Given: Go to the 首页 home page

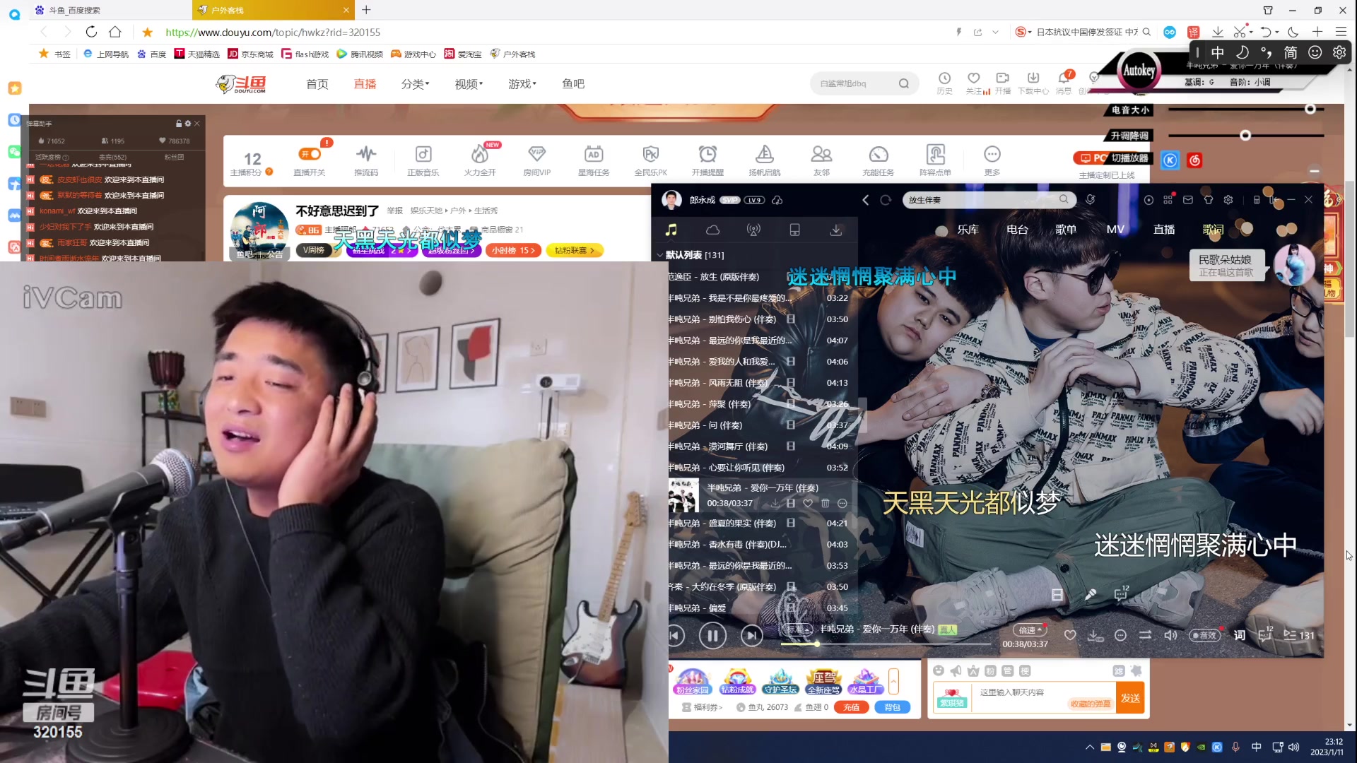Looking at the screenshot, I should click(317, 84).
